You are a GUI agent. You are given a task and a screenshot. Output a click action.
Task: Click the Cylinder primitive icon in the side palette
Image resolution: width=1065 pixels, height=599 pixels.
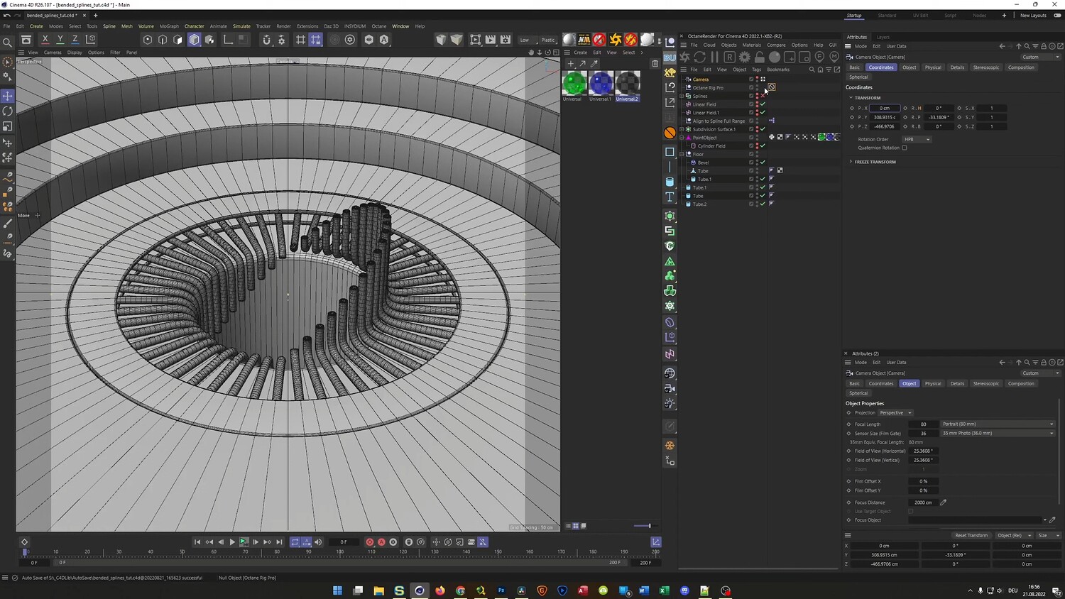click(670, 182)
